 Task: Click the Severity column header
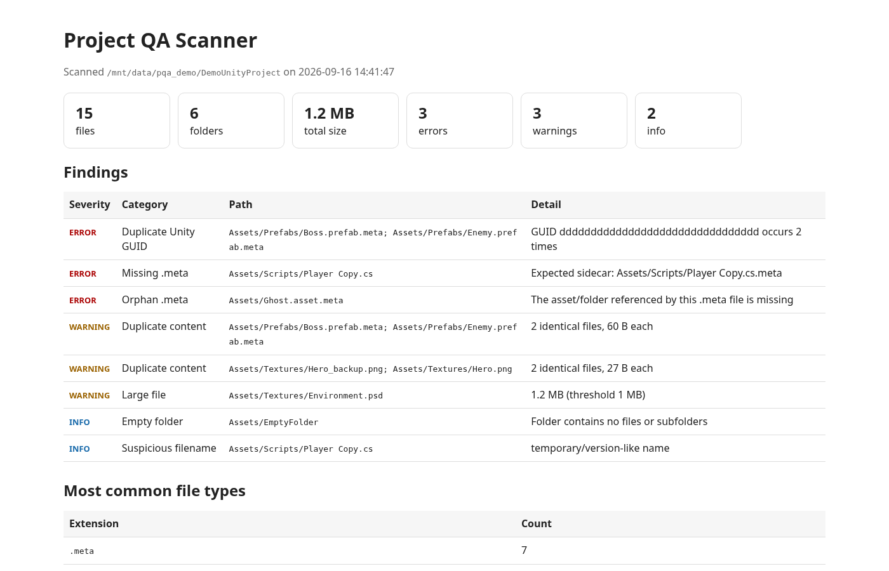[90, 204]
